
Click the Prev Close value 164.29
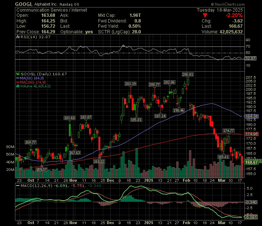(x=48, y=31)
